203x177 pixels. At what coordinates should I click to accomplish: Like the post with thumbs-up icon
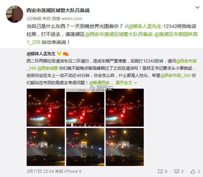pos(193,172)
